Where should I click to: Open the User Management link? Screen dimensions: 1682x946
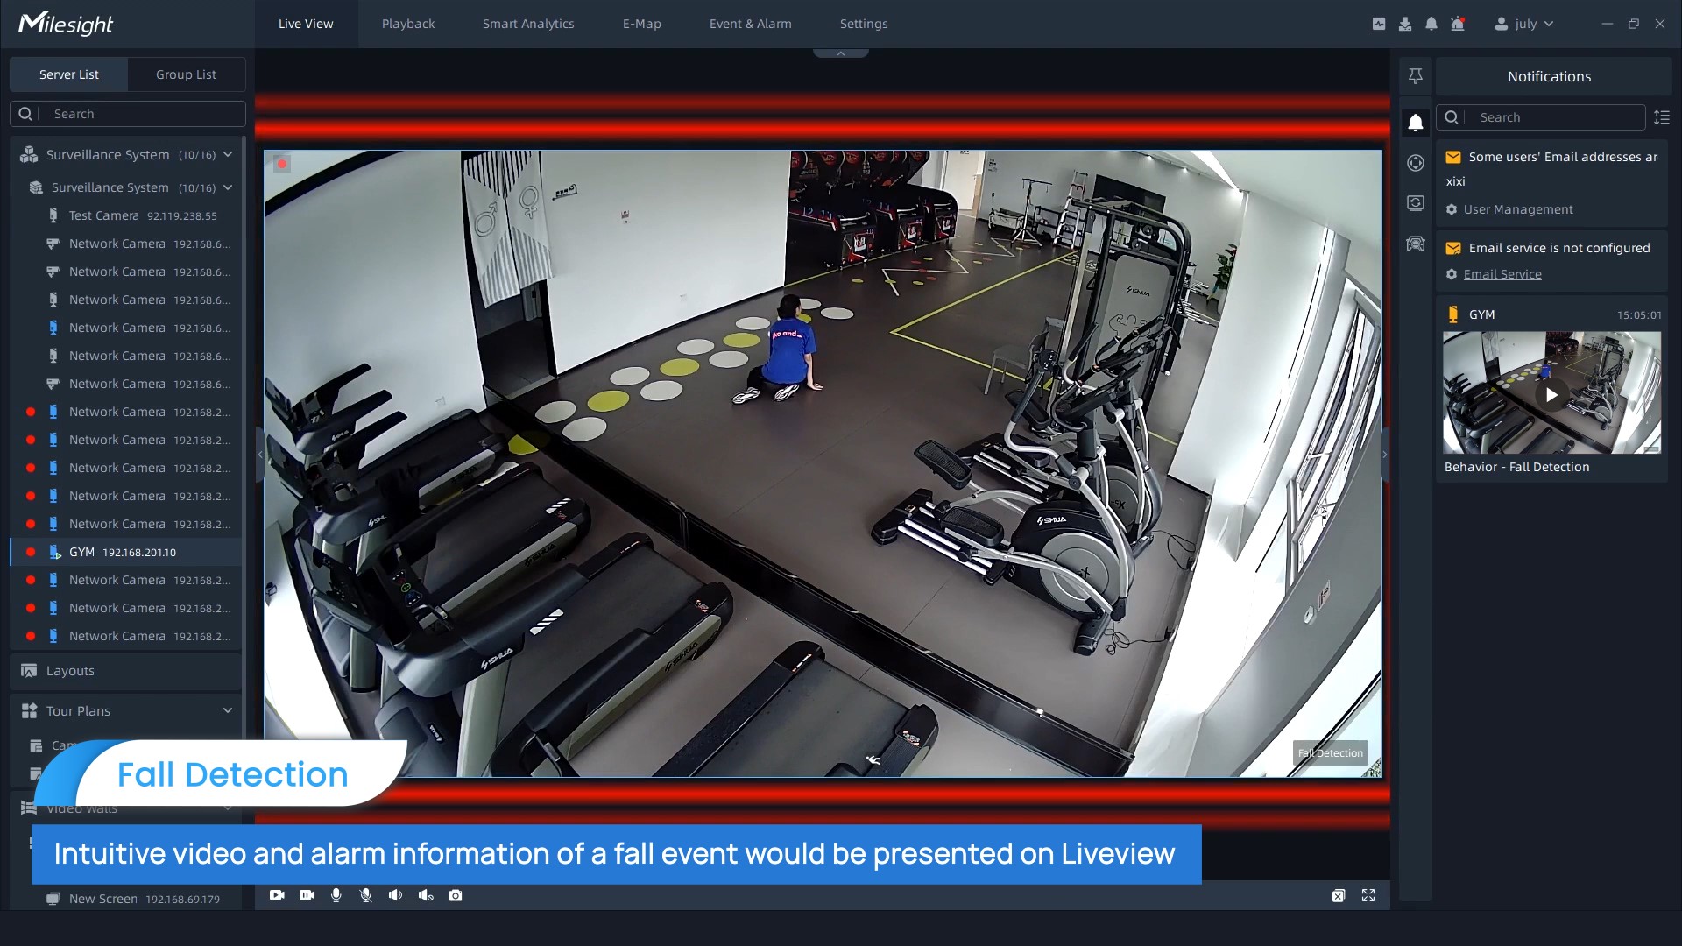[1518, 209]
